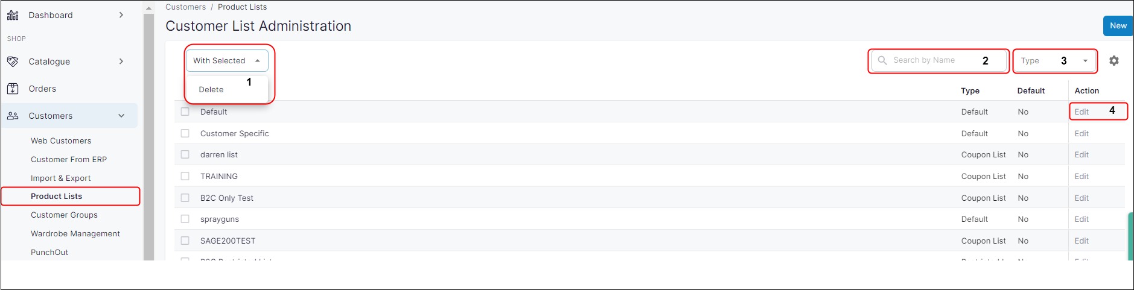
Task: Open Customer Groups in sidebar
Action: (64, 215)
